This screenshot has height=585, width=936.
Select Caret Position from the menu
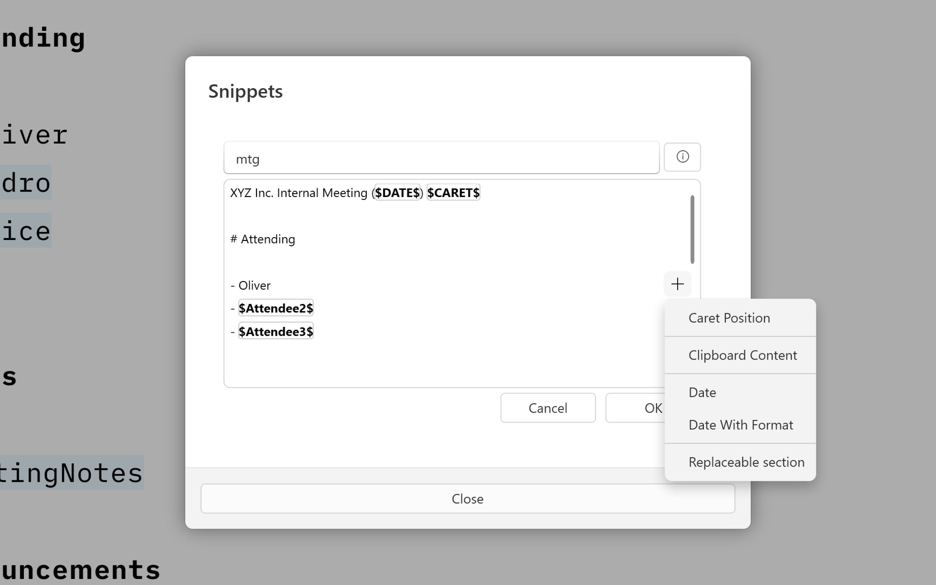coord(729,318)
